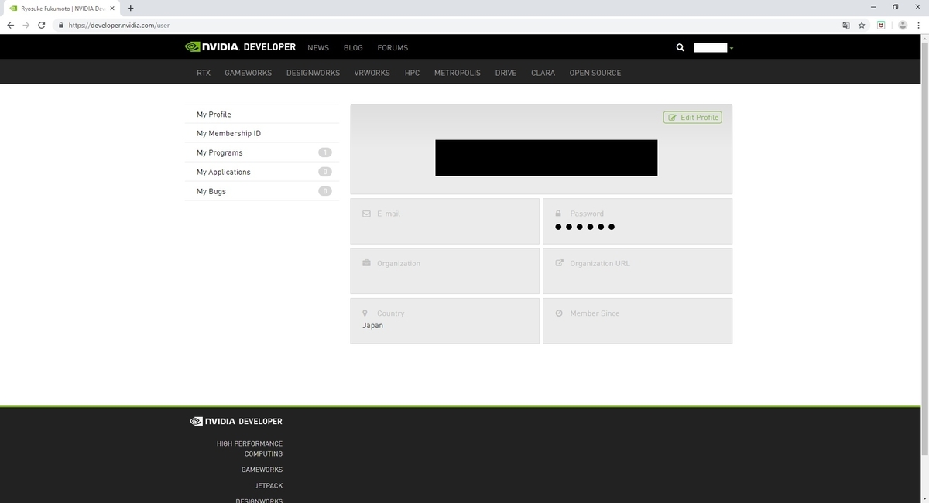
Task: Go to METROPOLIS section
Action: click(457, 73)
